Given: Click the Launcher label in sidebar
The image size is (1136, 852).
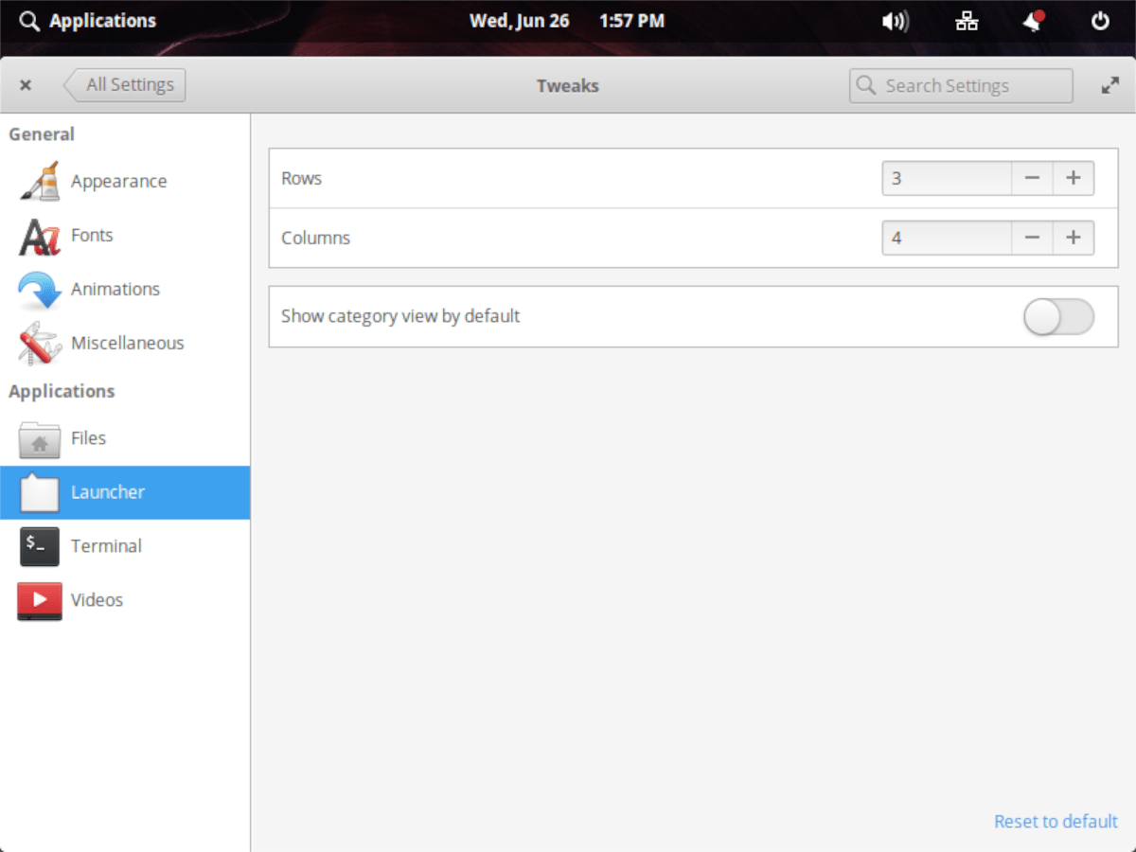Looking at the screenshot, I should click(x=108, y=491).
